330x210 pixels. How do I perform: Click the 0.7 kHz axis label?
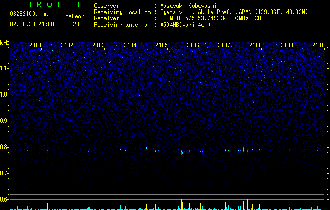tap(5, 173)
